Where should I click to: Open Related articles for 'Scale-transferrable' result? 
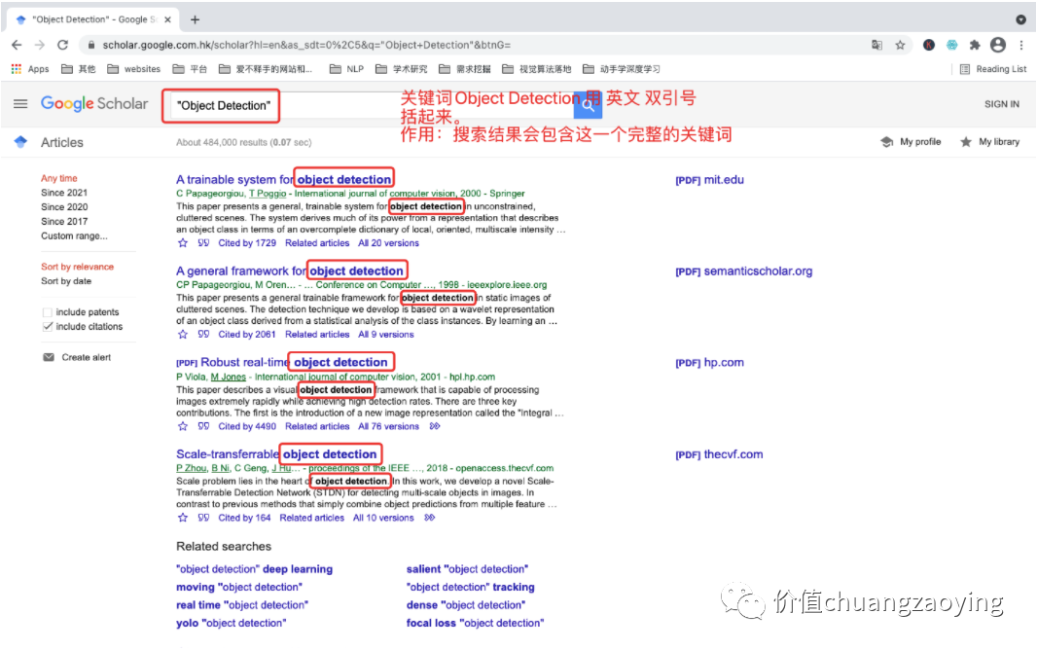[x=311, y=517]
